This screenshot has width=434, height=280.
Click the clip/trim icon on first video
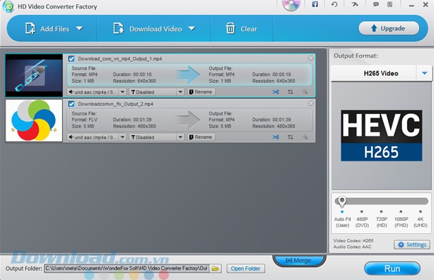click(276, 92)
